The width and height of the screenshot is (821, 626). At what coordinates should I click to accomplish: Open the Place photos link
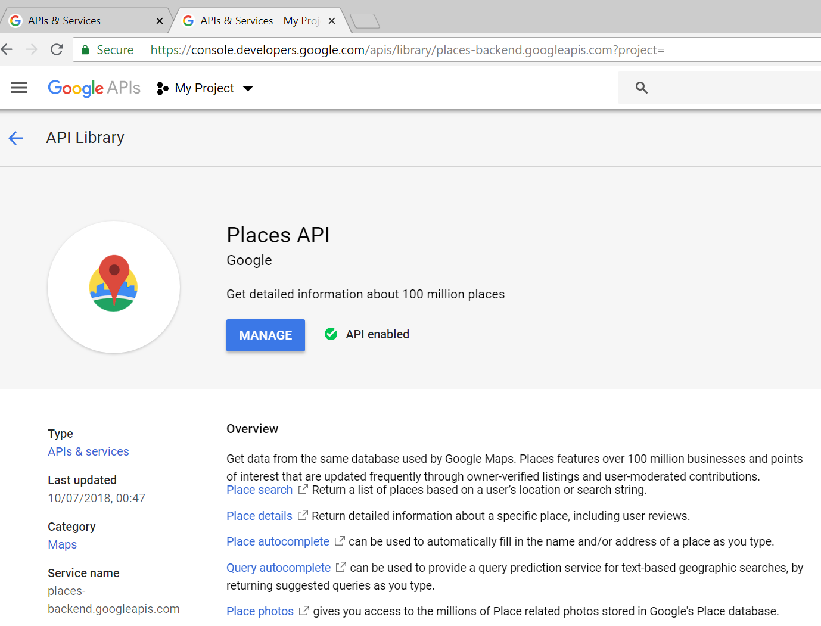(260, 611)
